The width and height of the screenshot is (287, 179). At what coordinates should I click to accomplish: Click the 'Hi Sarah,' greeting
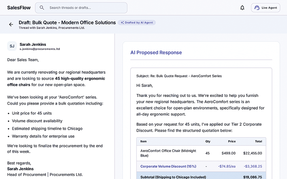coord(144,85)
